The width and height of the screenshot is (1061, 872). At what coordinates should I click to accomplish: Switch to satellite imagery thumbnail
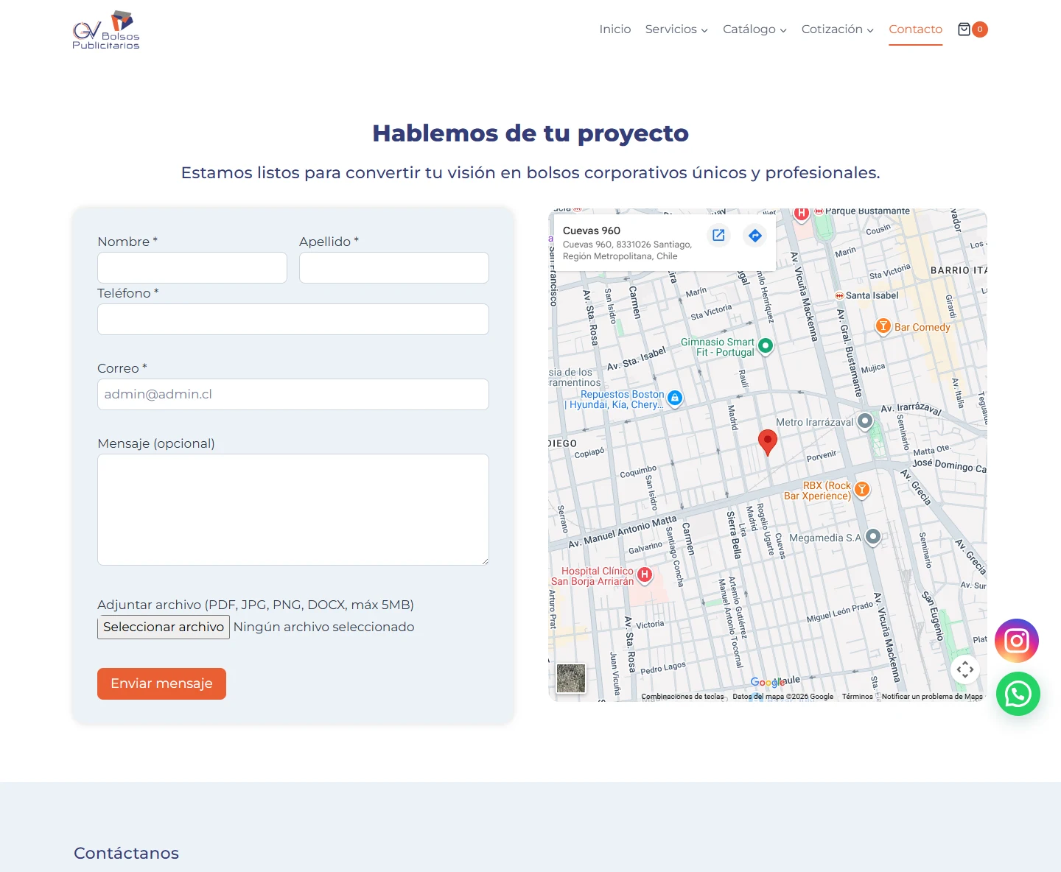(571, 678)
